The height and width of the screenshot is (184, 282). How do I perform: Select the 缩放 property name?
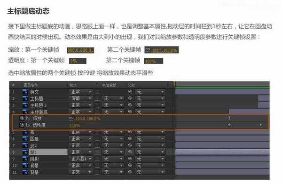tap(37, 118)
